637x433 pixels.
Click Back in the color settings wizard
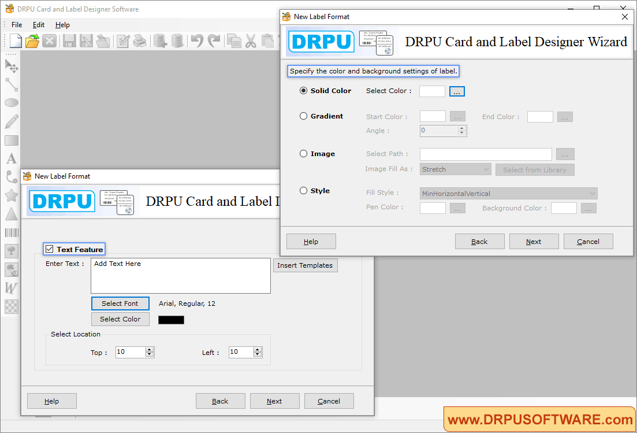coord(479,242)
